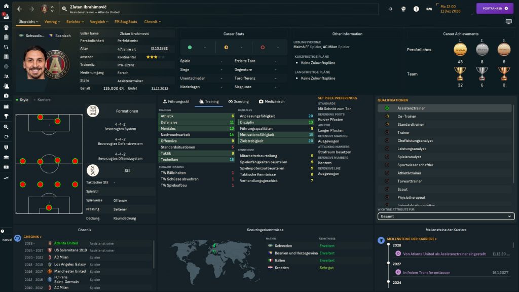Open the inbox with unread notification

(x=6, y=17)
